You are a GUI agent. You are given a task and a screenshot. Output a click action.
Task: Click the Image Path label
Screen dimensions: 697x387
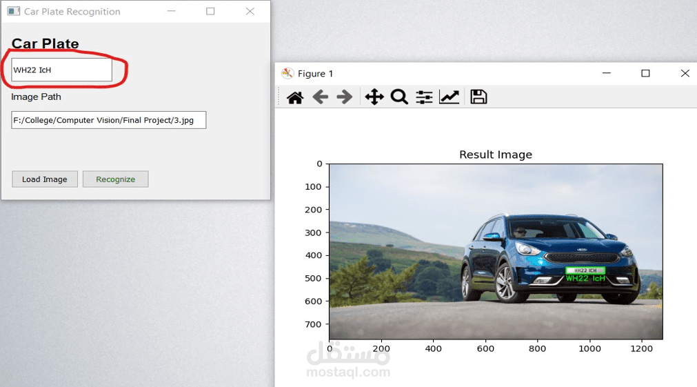(x=36, y=97)
